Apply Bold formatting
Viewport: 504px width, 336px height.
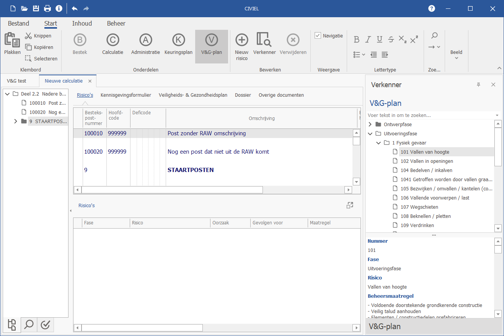[x=357, y=39]
